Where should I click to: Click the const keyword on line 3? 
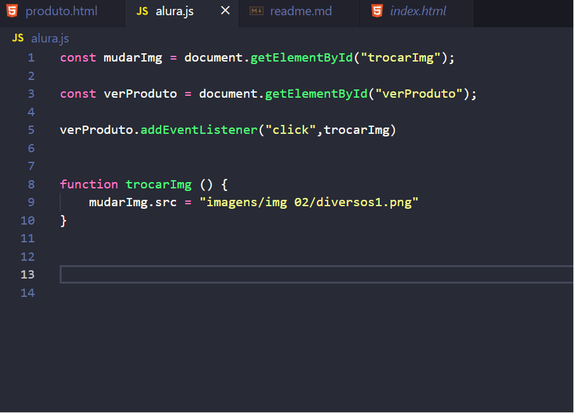tap(78, 94)
